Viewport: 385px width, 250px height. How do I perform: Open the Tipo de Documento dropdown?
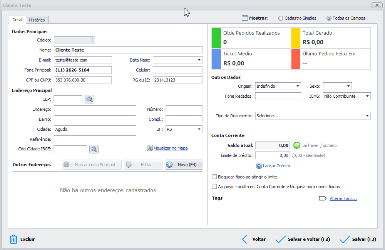pos(367,116)
